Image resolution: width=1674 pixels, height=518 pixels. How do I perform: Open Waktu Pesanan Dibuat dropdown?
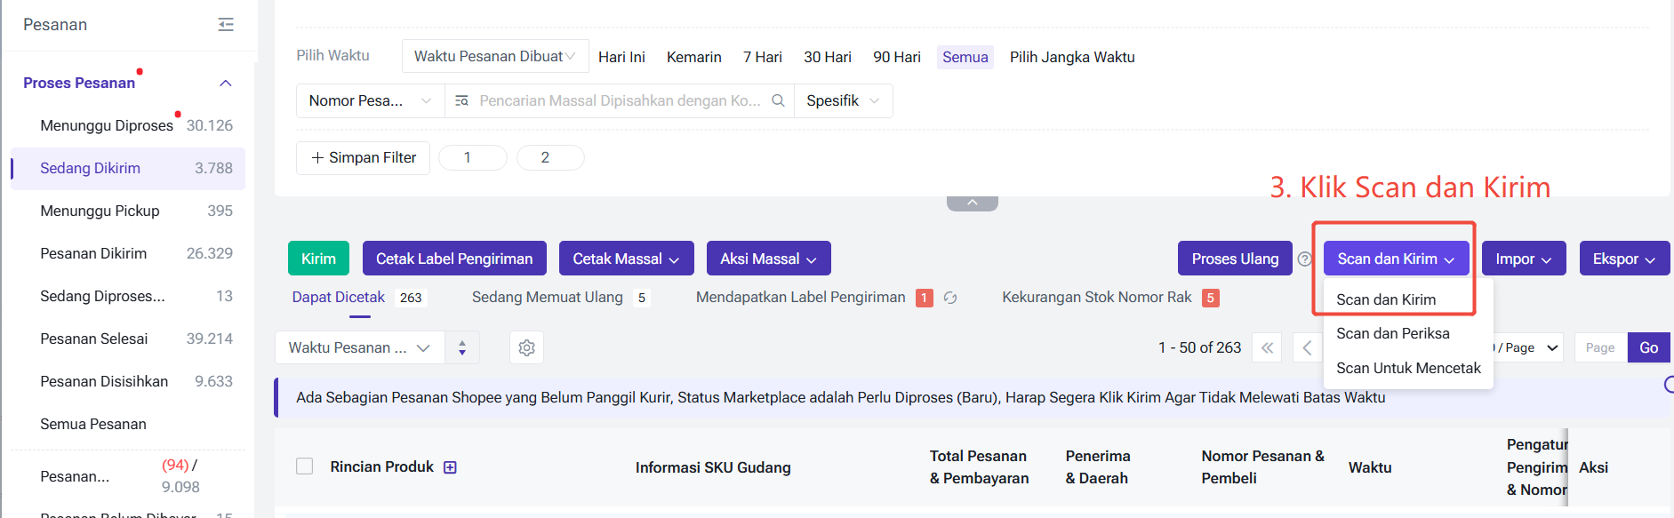click(495, 56)
